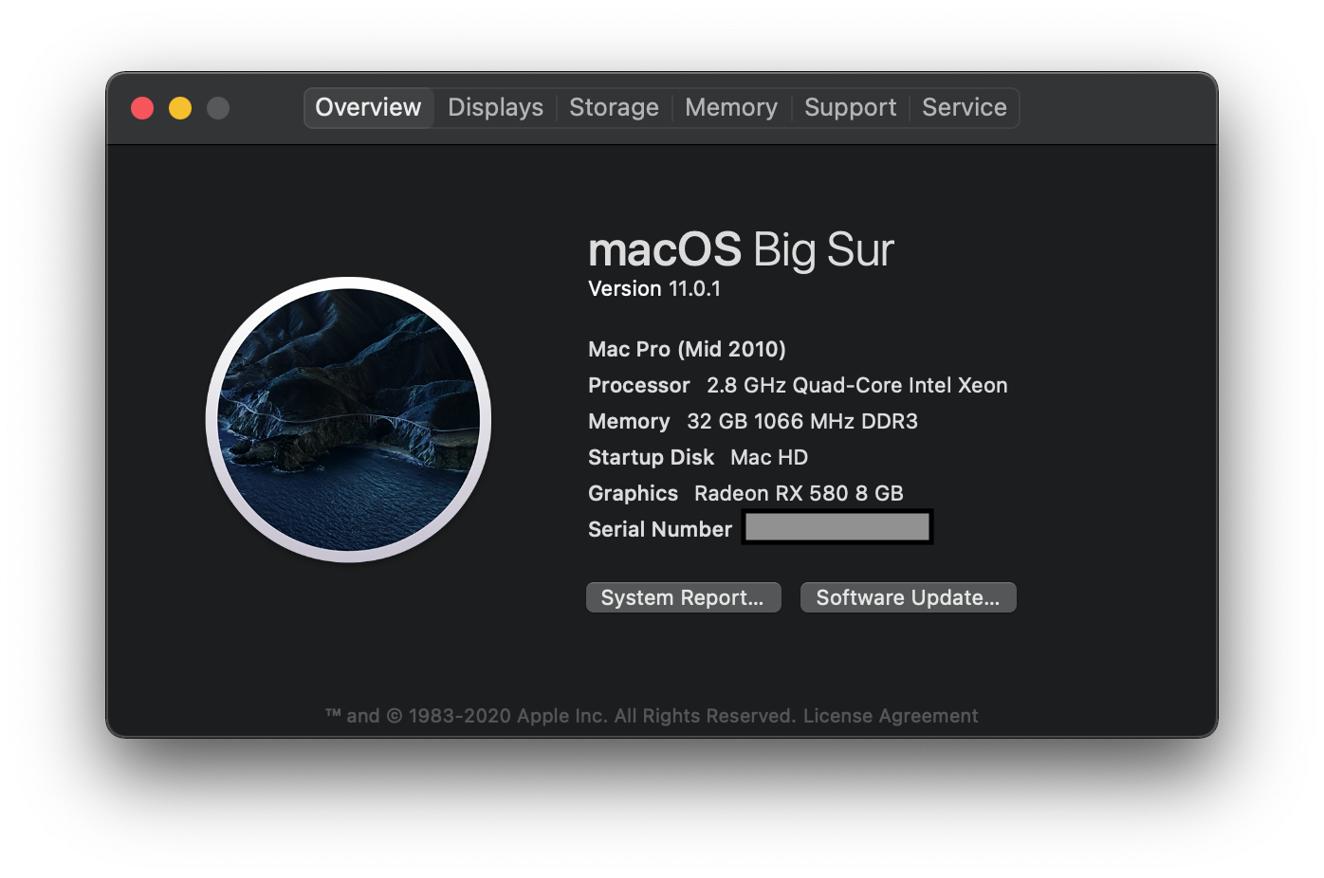Click the 2.8 GHz Quad-Core Intel Xeon value

(857, 385)
